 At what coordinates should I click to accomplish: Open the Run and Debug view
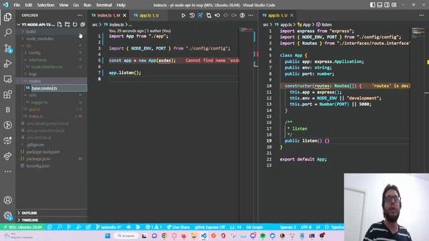click(x=7, y=64)
